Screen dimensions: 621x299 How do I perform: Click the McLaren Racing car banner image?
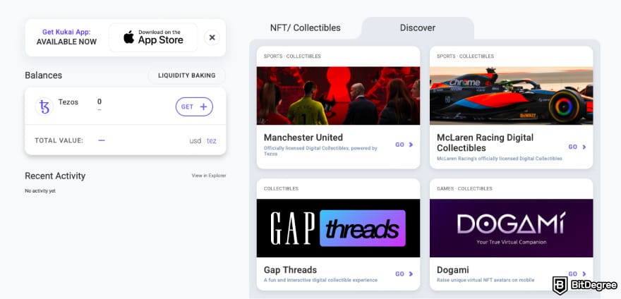512,95
